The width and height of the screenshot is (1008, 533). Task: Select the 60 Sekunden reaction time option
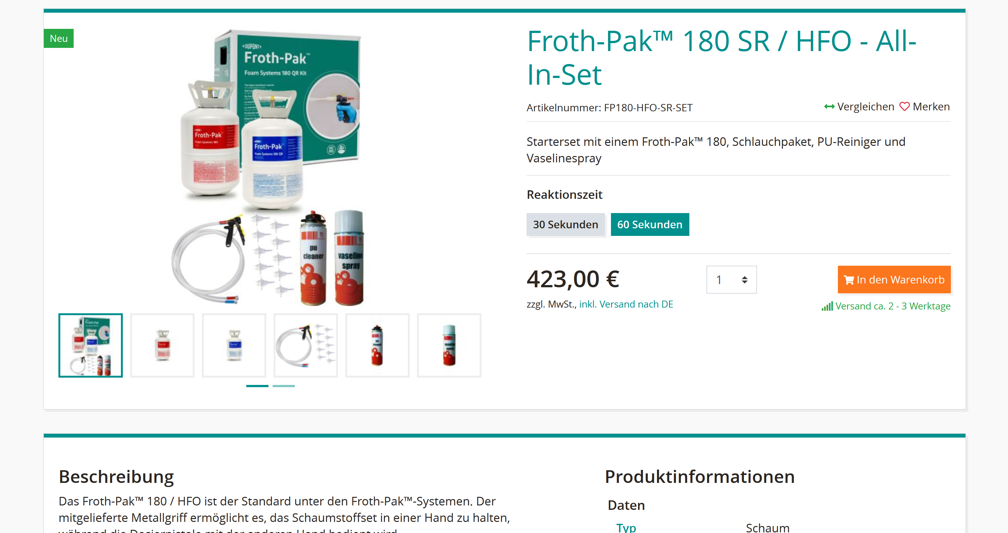click(x=650, y=224)
